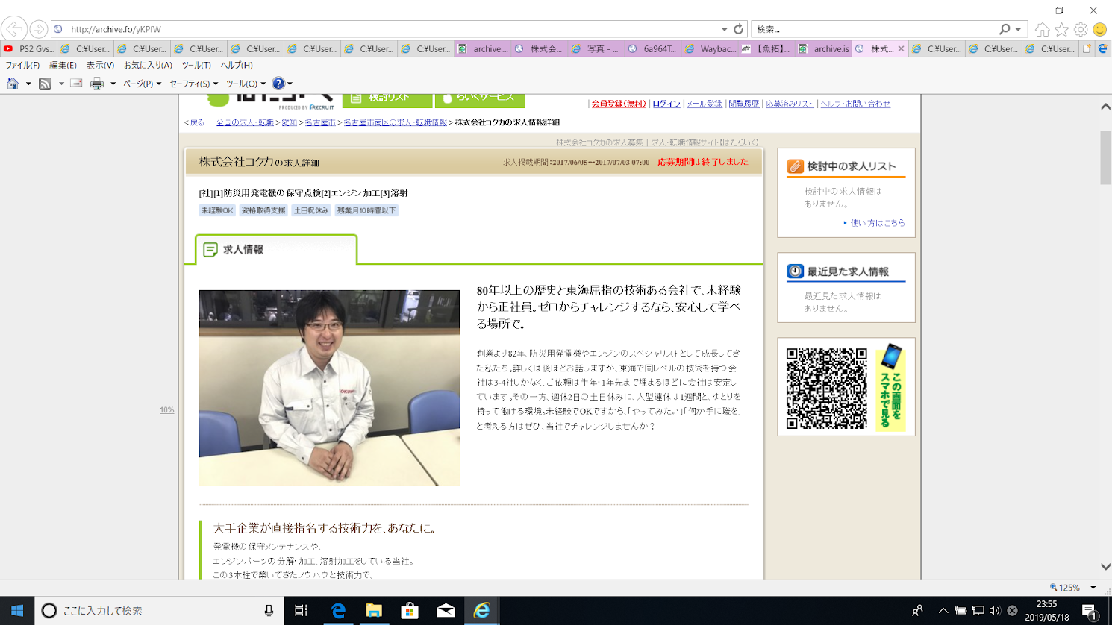Click the Print icon in command bar
1112x625 pixels.
(x=97, y=84)
